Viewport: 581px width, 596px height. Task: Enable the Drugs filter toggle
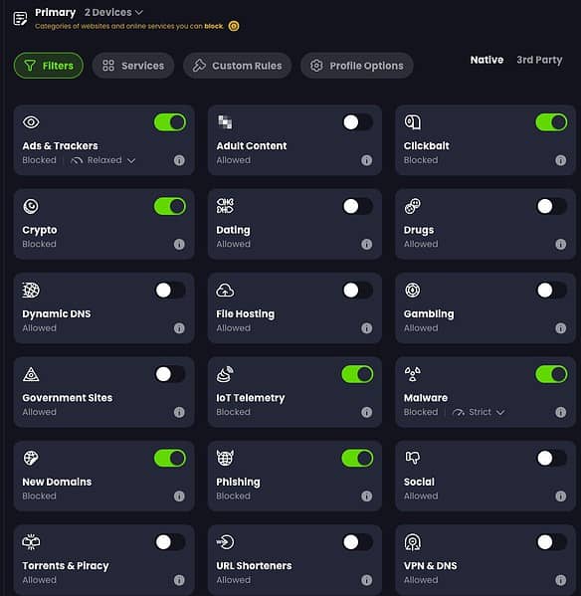pyautogui.click(x=551, y=206)
